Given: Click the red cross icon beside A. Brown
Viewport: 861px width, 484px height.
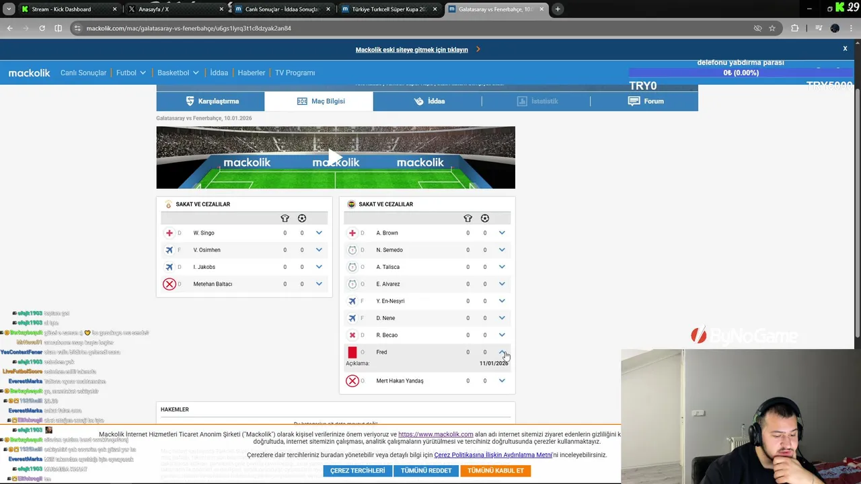Looking at the screenshot, I should click(x=352, y=233).
